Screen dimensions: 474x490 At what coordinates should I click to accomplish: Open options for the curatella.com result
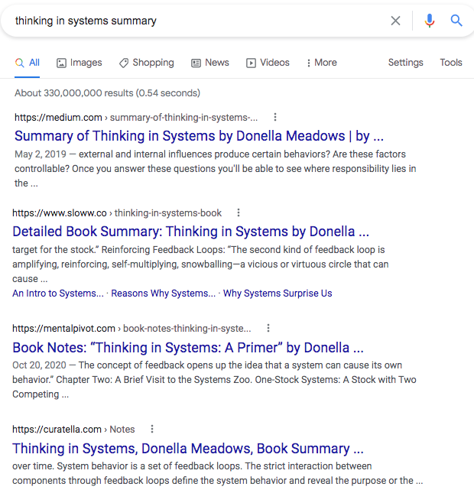click(x=152, y=429)
